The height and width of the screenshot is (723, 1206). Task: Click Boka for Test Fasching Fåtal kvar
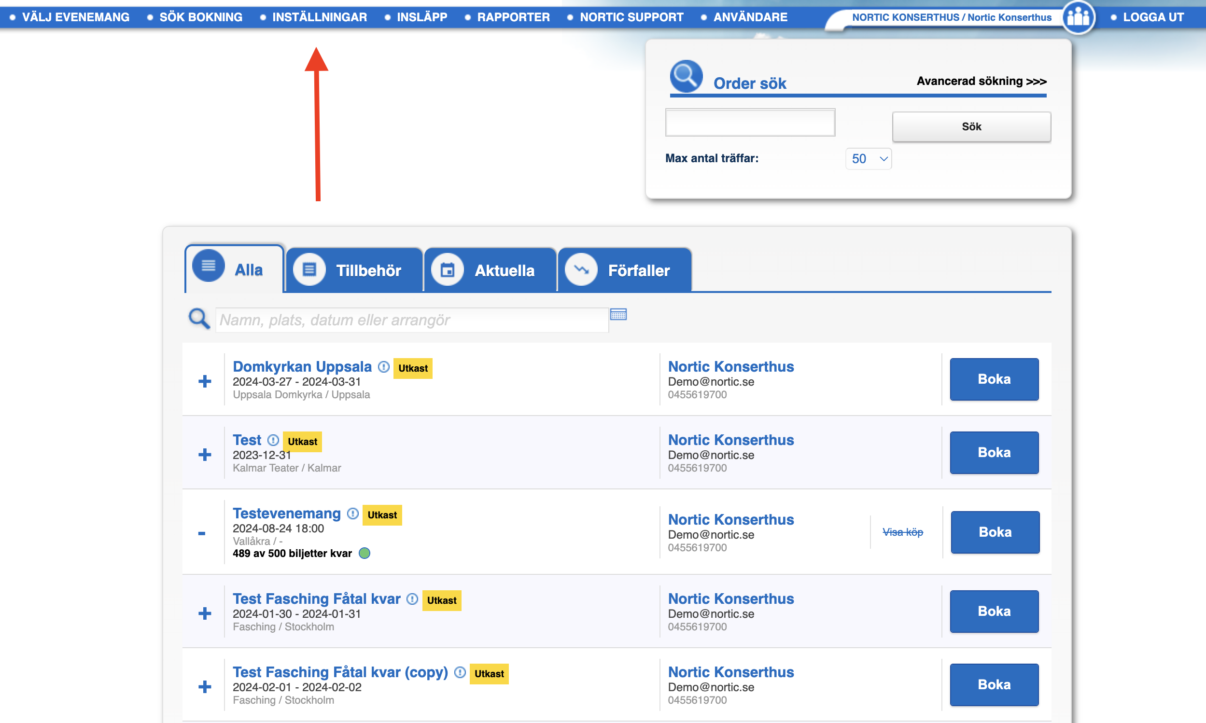pos(994,612)
